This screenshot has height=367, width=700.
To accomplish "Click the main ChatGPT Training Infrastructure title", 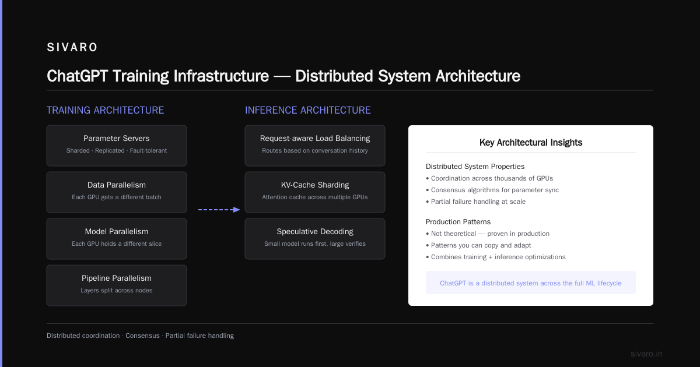I will pyautogui.click(x=283, y=76).
